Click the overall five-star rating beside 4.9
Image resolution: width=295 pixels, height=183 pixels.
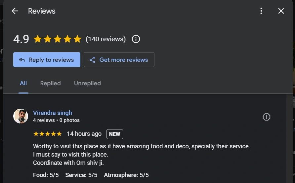(57, 39)
